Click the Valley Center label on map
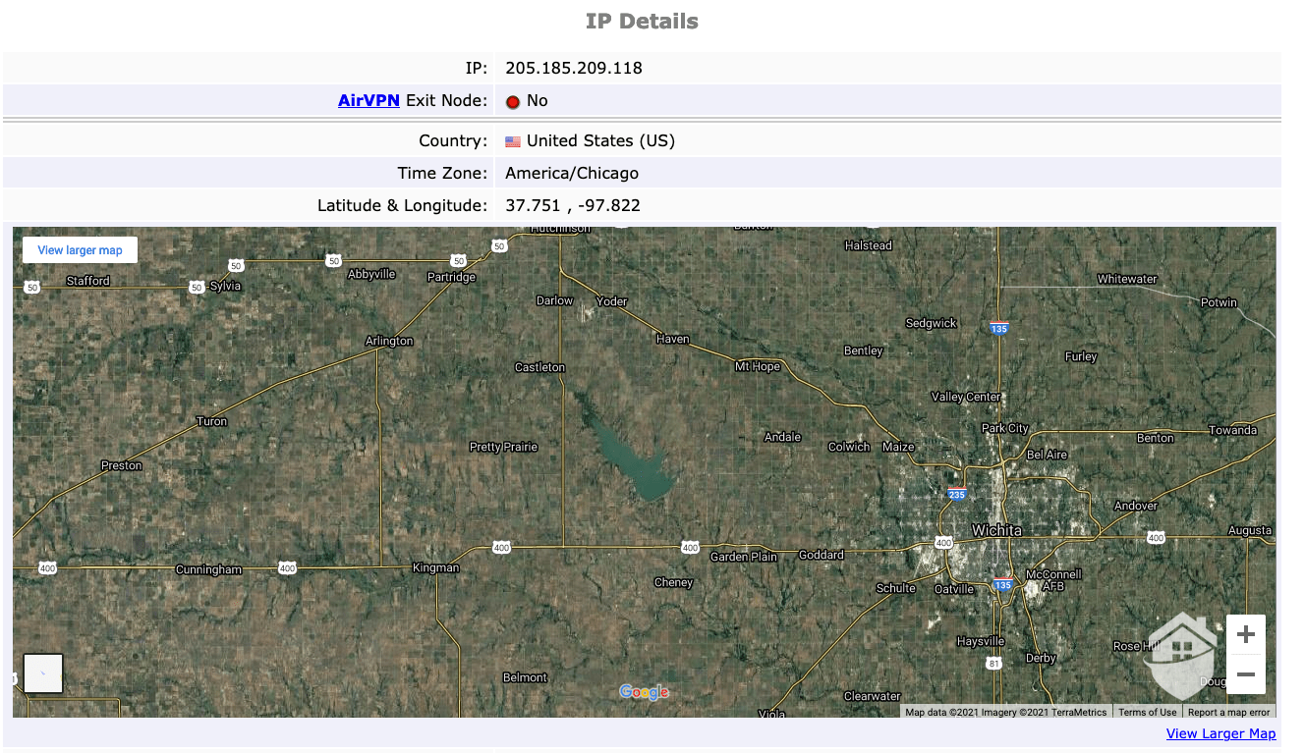 coord(966,397)
